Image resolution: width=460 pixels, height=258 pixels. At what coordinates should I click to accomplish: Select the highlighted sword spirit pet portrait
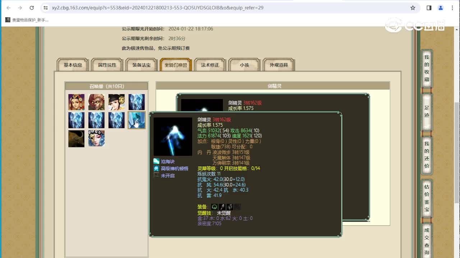click(137, 120)
